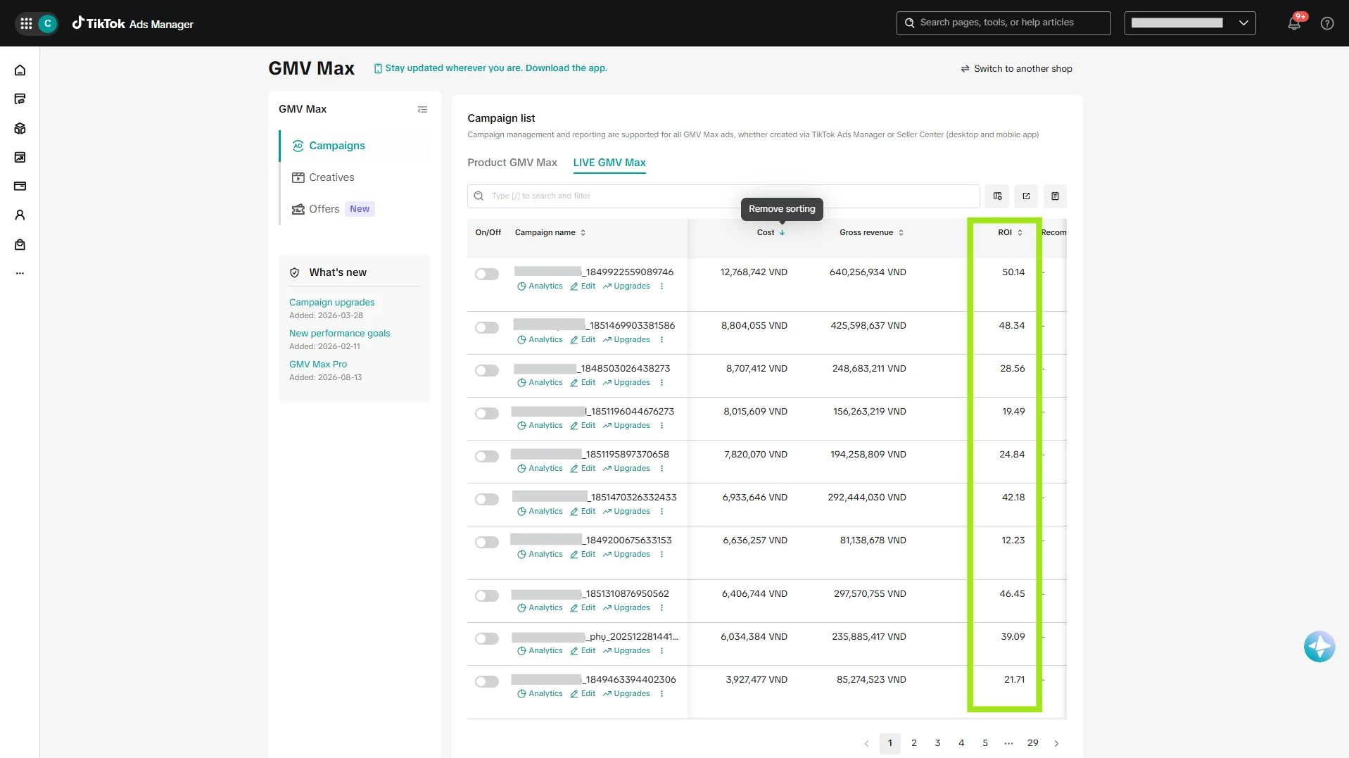Screen dimensions: 1349x758
Task: Click Switch to another shop
Action: click(1016, 69)
